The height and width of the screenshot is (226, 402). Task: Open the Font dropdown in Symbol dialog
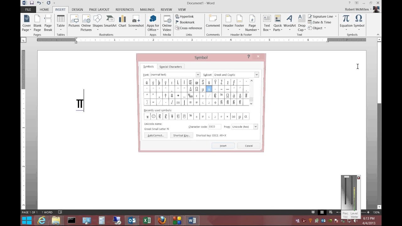pos(198,75)
